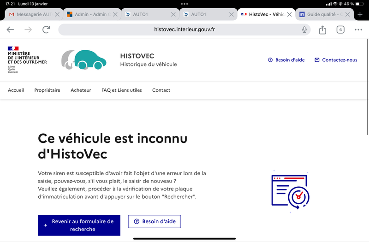The width and height of the screenshot is (369, 242).
Task: Tap the Wi-Fi status icon
Action: click(335, 4)
